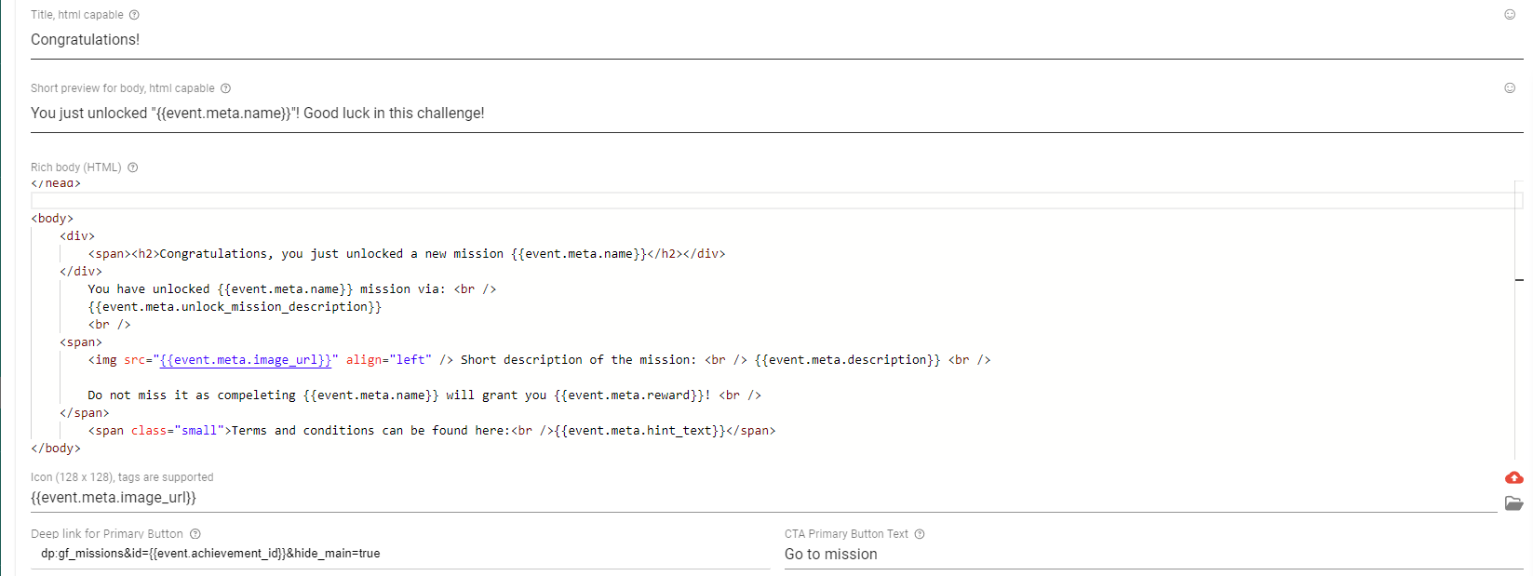Click help icon beside Deep link for Primary Button
Screen dimensions: 1533x576
point(195,534)
